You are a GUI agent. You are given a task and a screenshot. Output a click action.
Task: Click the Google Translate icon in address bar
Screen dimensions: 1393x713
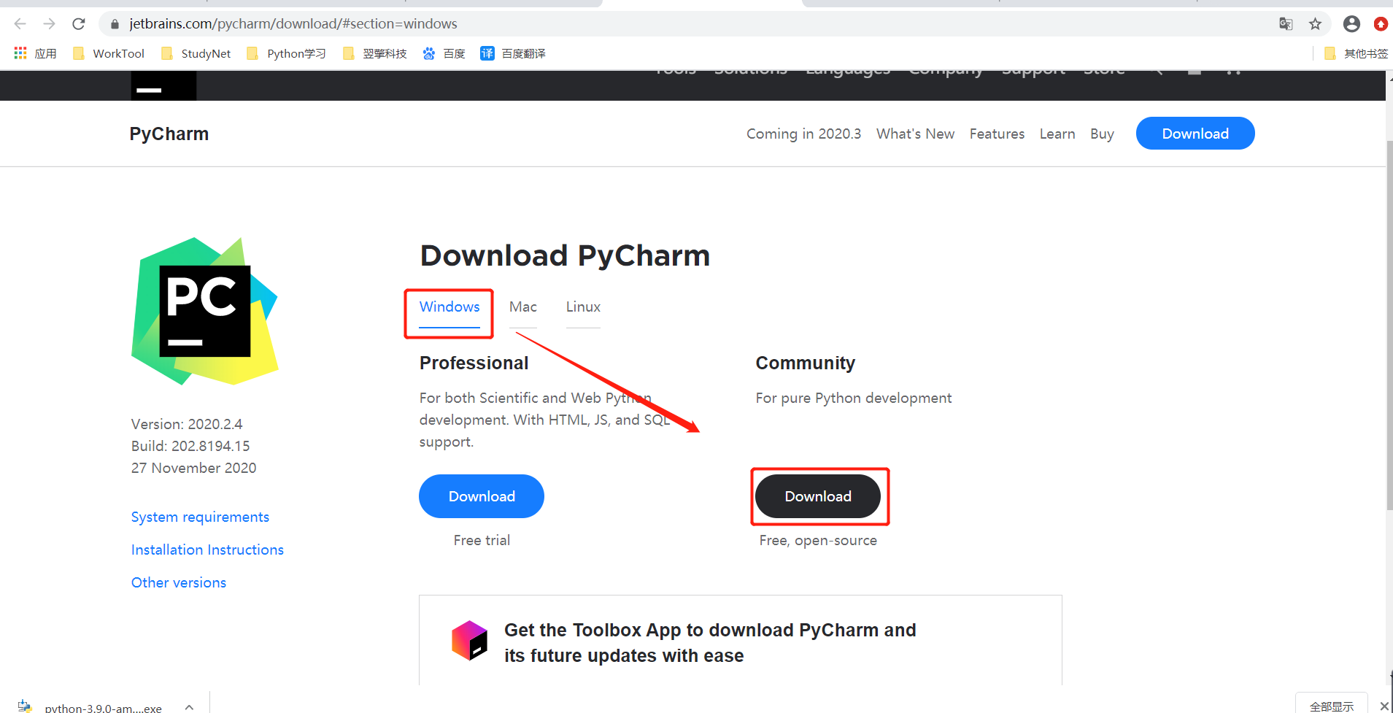tap(1286, 23)
